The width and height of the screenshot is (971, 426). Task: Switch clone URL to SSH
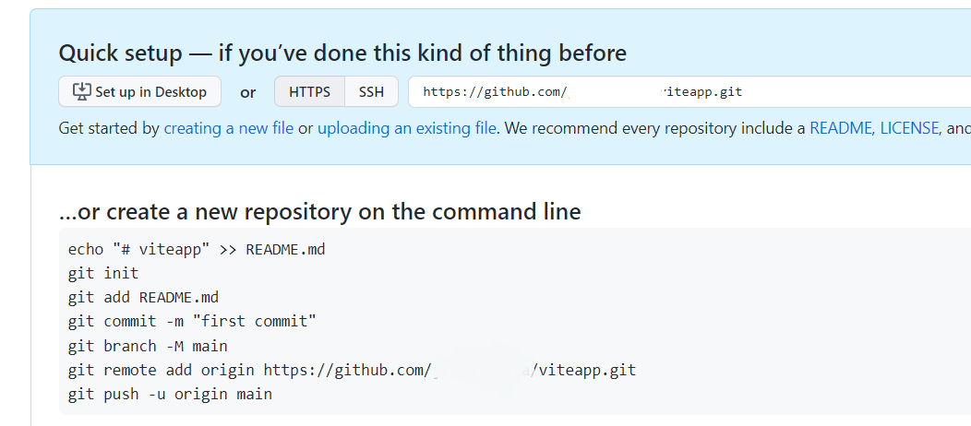[x=372, y=91]
